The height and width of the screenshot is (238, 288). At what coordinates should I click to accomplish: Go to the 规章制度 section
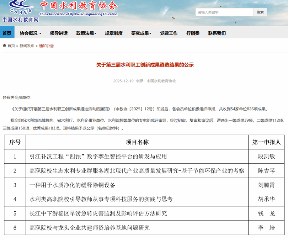pyautogui.click(x=113, y=33)
